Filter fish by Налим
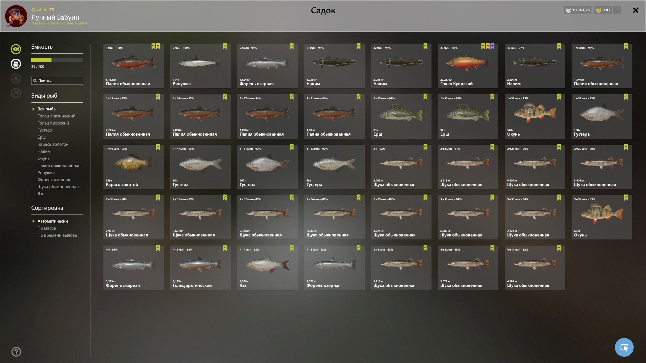 [44, 151]
